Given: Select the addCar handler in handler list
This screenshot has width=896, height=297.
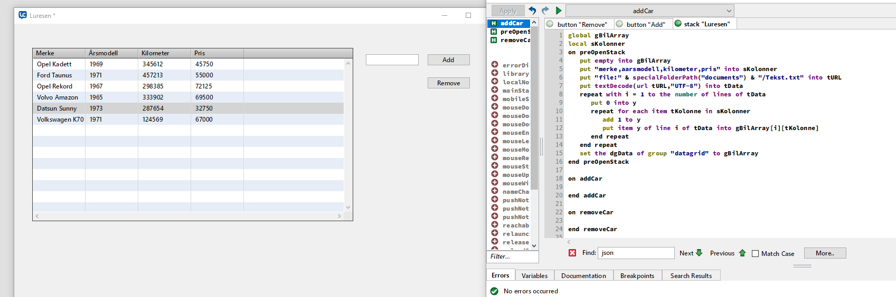Looking at the screenshot, I should 508,23.
